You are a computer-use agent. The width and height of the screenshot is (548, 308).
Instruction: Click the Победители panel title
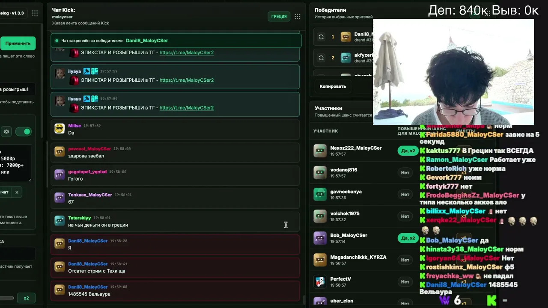(330, 10)
